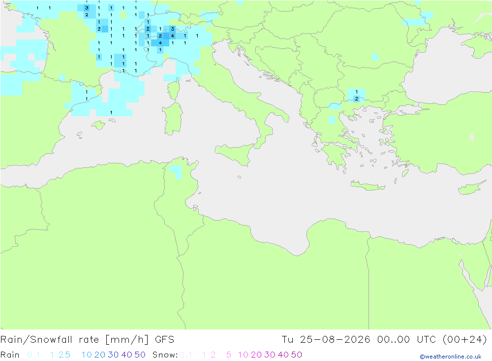Select the magenta snow legend value 30
This screenshot has width=492, height=361.
point(270,355)
